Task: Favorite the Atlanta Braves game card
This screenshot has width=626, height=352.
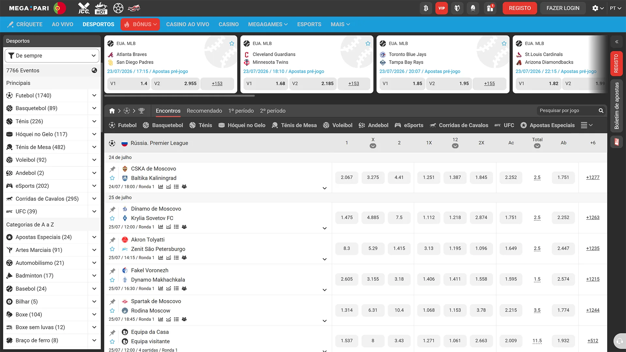Action: (x=232, y=43)
